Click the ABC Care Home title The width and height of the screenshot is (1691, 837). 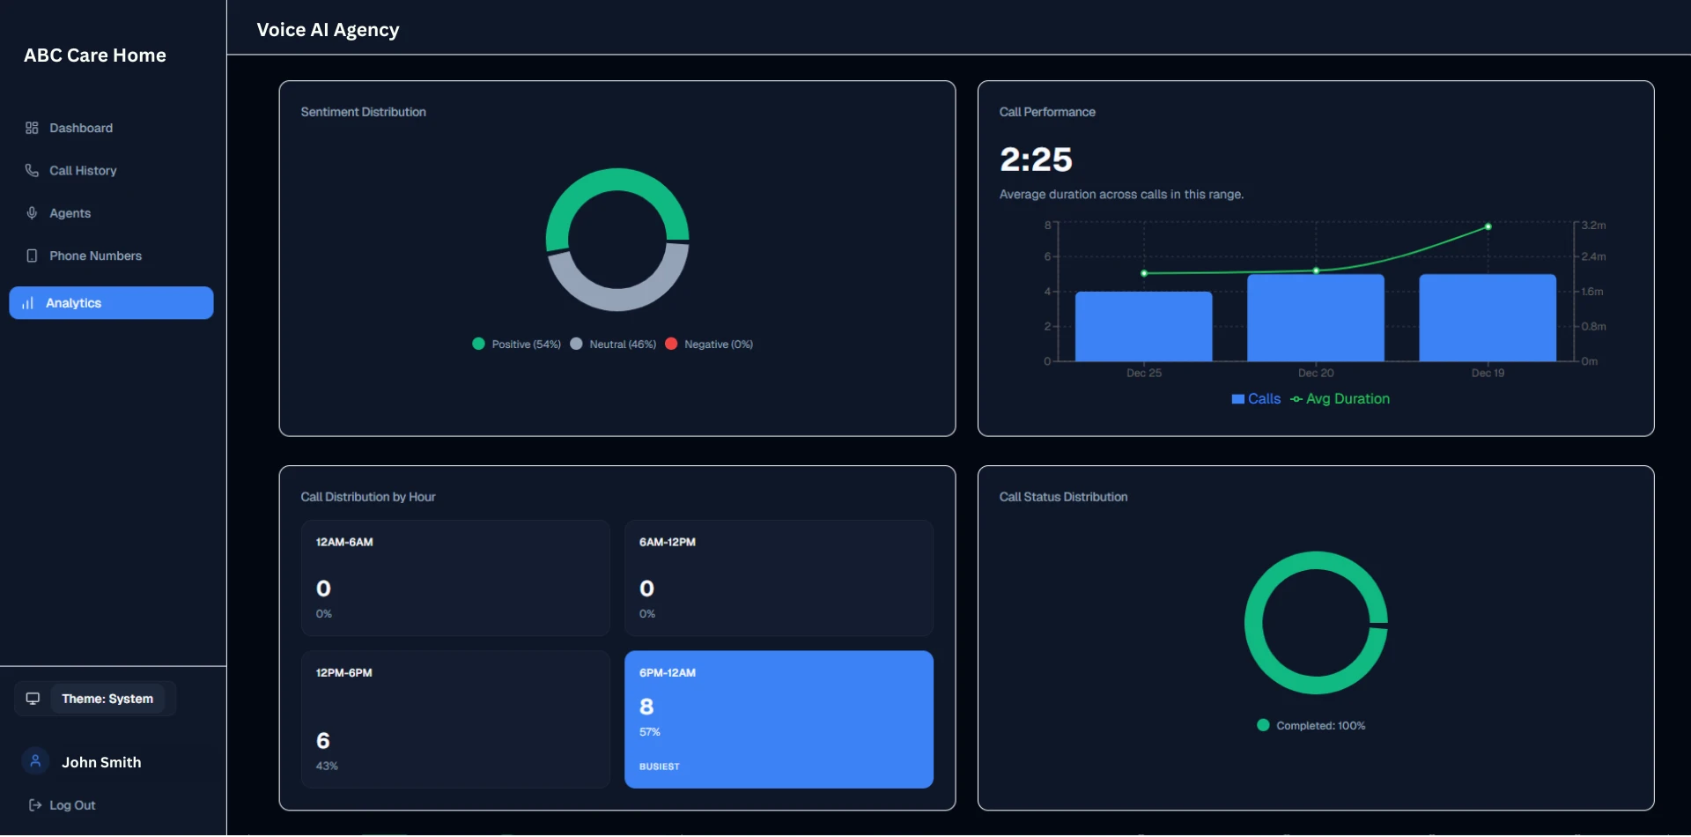[95, 56]
